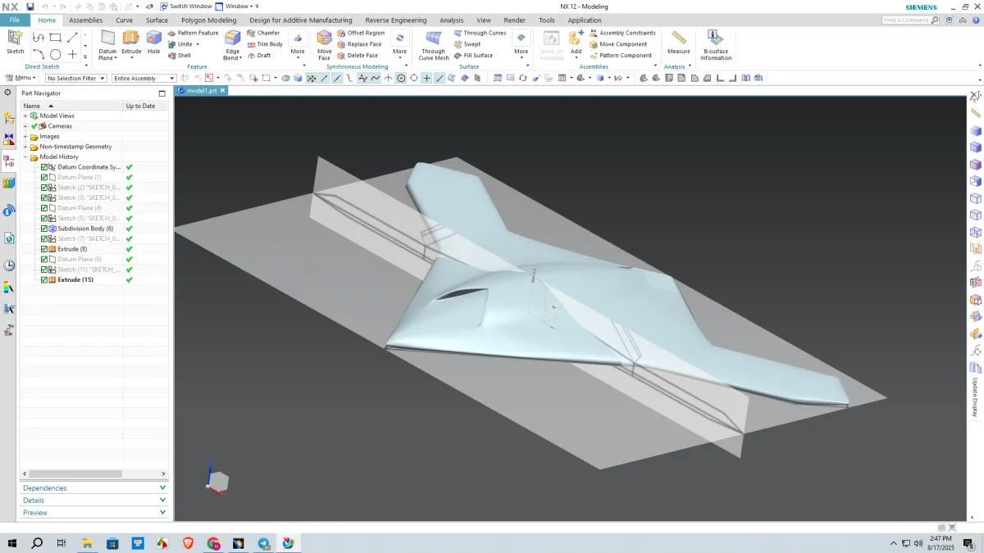Open the Through Curve Mesh tool

(x=434, y=44)
